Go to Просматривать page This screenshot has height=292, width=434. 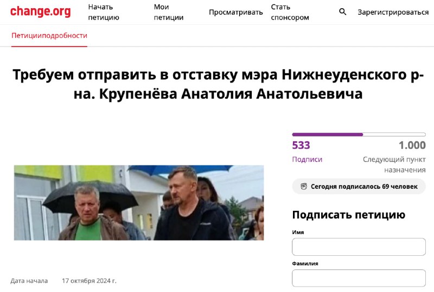[236, 12]
